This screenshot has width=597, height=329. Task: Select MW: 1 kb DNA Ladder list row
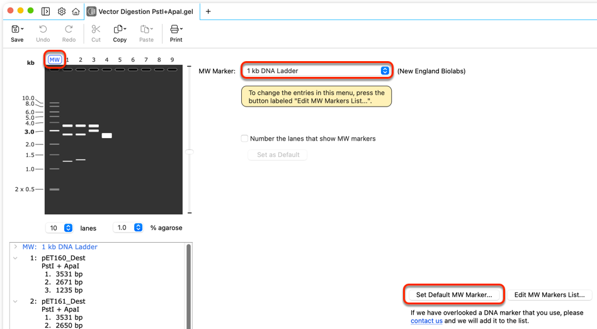click(x=60, y=246)
